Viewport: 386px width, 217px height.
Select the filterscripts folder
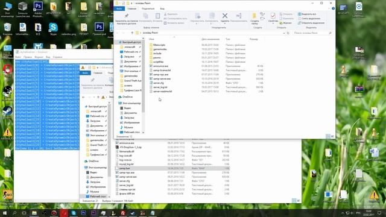[x=159, y=45]
